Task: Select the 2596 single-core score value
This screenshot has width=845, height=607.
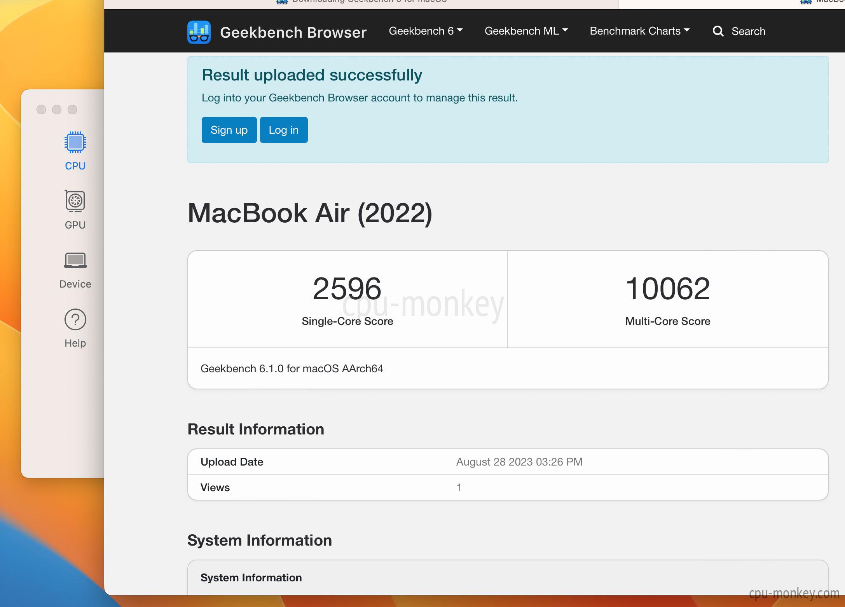Action: [x=347, y=288]
